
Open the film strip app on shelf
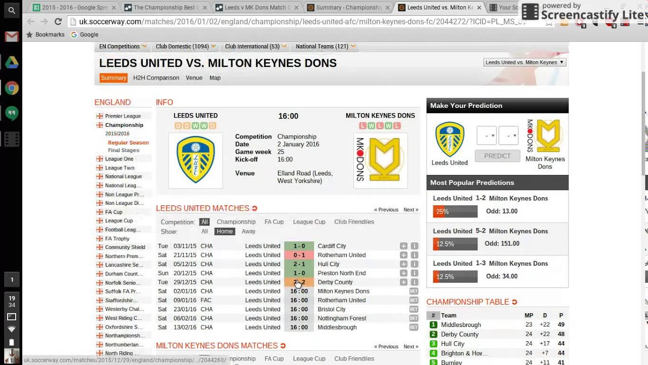[12, 139]
